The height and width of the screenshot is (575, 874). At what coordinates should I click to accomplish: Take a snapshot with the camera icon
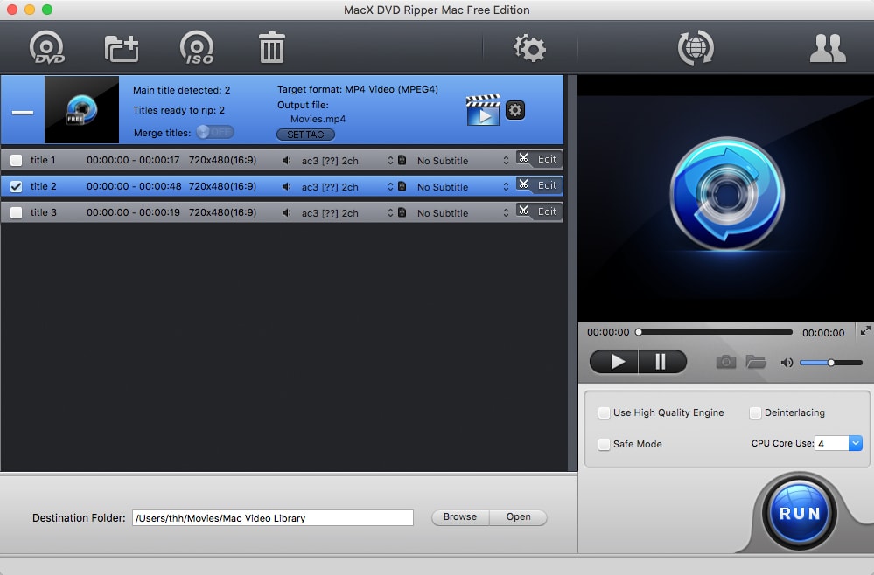click(x=725, y=361)
